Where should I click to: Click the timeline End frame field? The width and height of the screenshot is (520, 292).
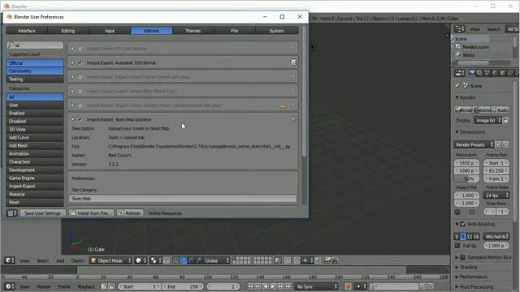tap(183, 286)
